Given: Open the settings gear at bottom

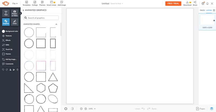Looking at the screenshot, I should click(x=66, y=109).
